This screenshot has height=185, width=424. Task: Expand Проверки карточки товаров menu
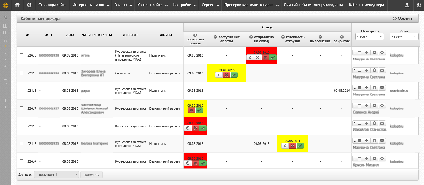(x=251, y=5)
